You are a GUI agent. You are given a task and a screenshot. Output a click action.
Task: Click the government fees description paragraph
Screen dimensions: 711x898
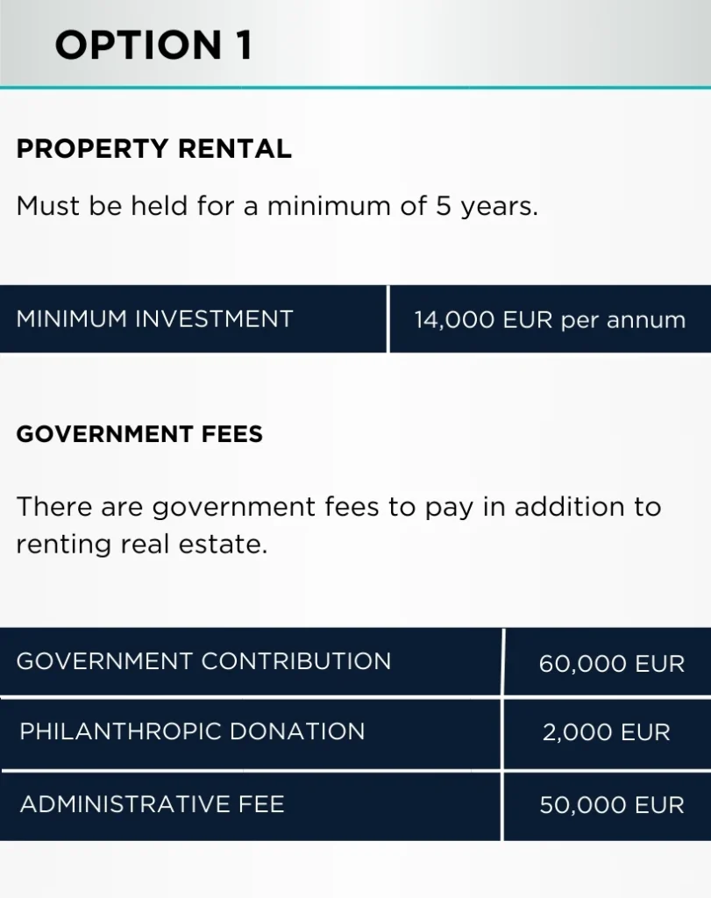click(338, 525)
